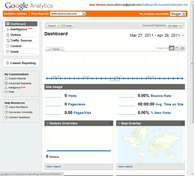
Task: Open the Visits graph metric dropdown
Action: tap(55, 49)
